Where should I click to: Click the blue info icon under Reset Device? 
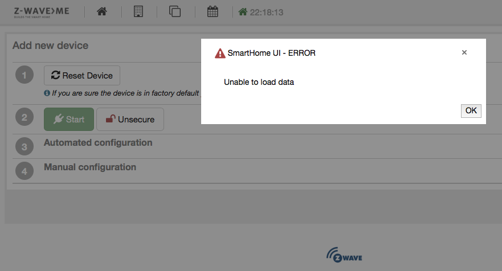point(47,93)
